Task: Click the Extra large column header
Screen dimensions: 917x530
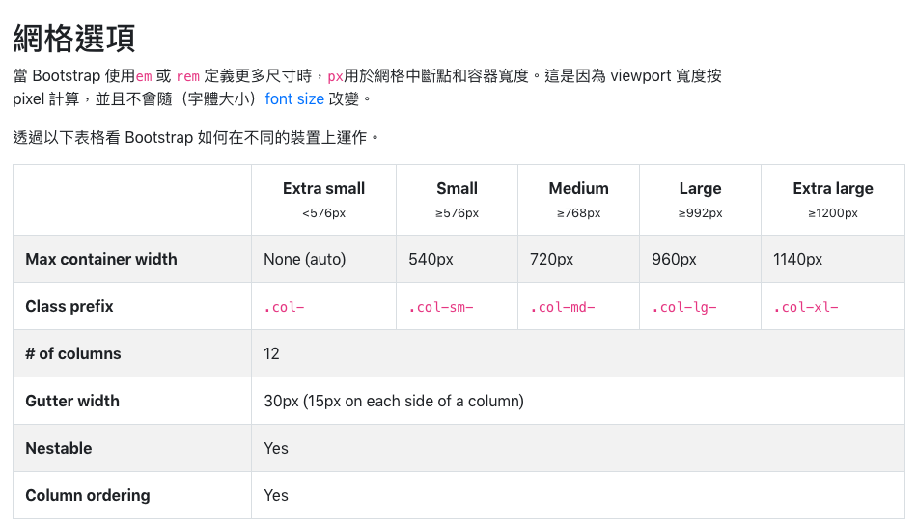Action: pyautogui.click(x=832, y=189)
